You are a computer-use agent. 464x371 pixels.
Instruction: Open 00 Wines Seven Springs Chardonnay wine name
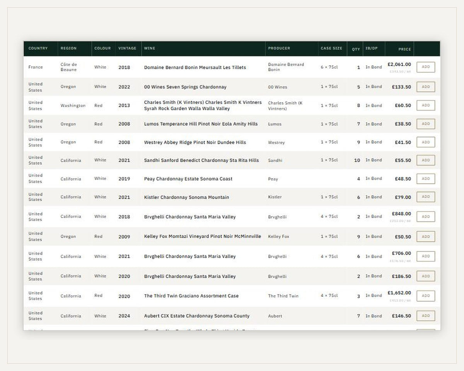point(185,87)
